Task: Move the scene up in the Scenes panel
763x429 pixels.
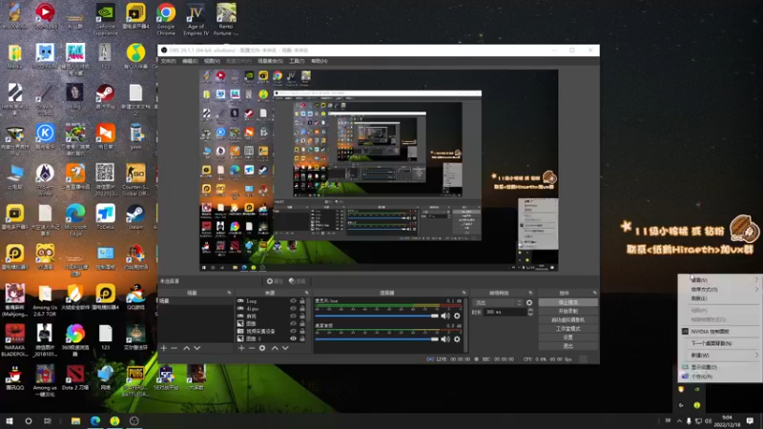Action: 186,348
